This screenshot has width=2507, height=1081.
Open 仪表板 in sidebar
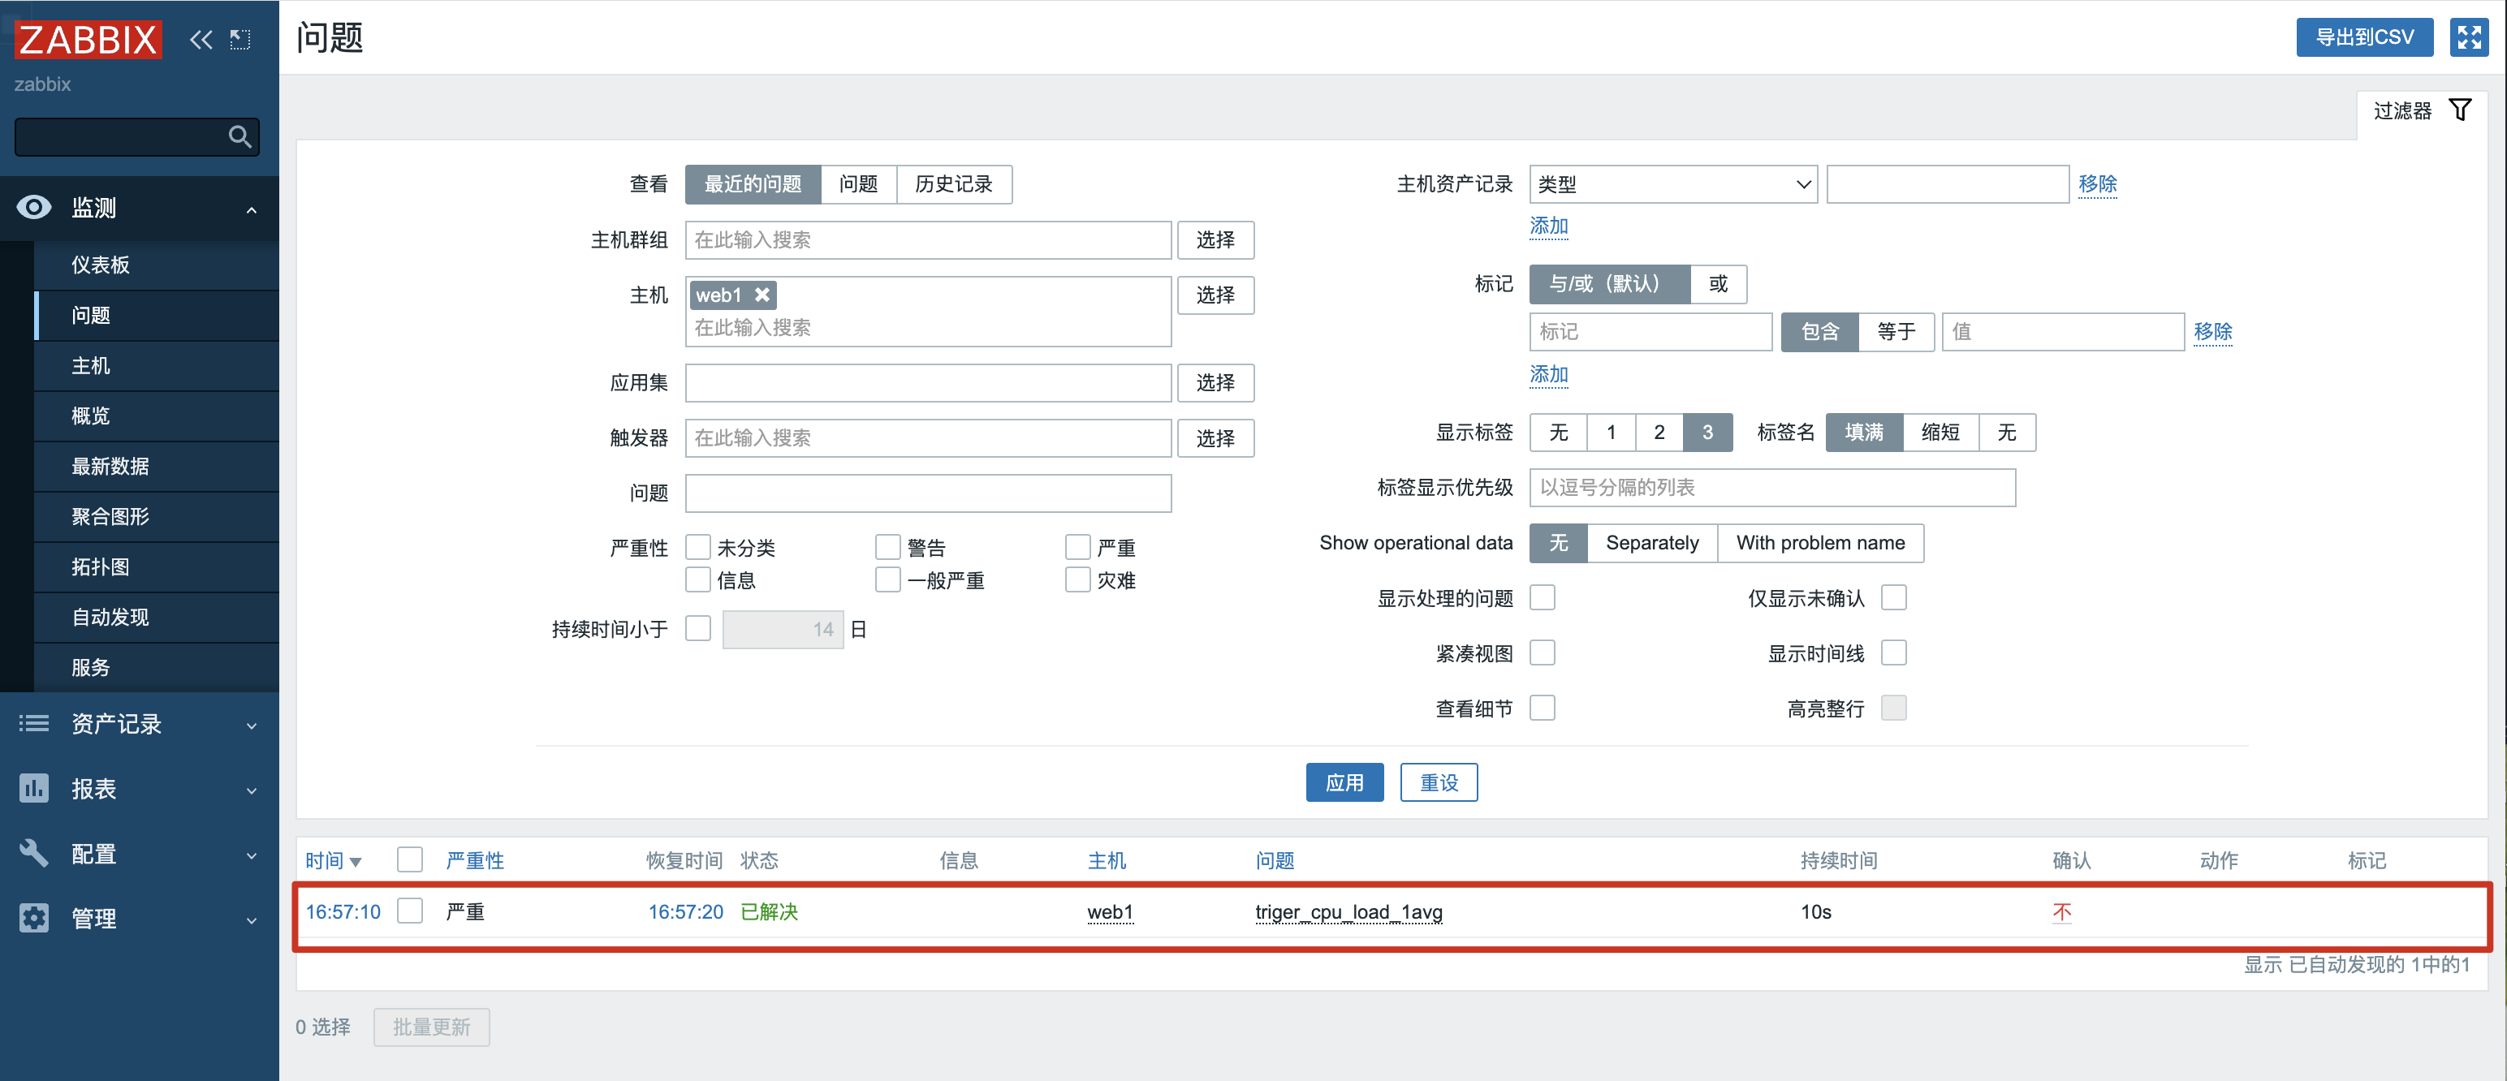click(x=156, y=265)
